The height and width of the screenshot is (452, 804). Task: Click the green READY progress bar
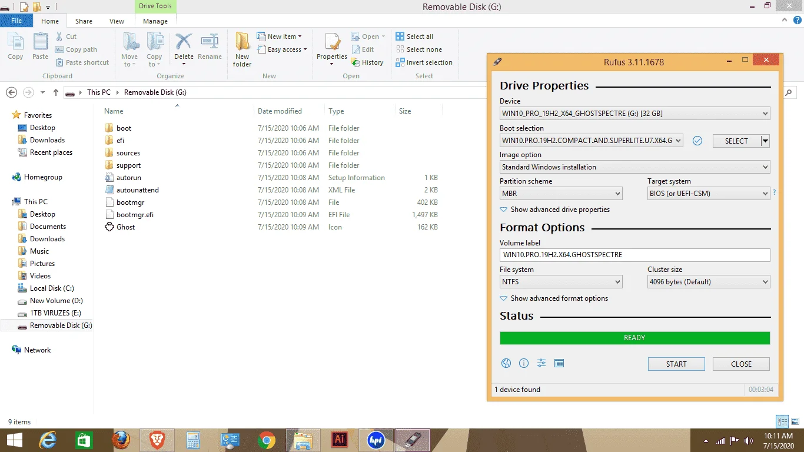click(x=634, y=338)
